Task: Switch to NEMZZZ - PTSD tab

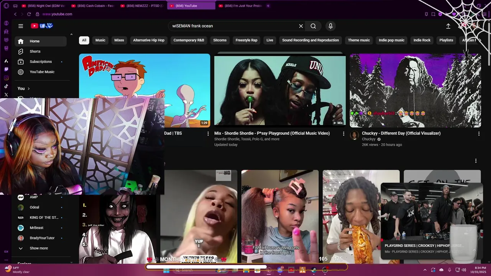Action: [142, 6]
